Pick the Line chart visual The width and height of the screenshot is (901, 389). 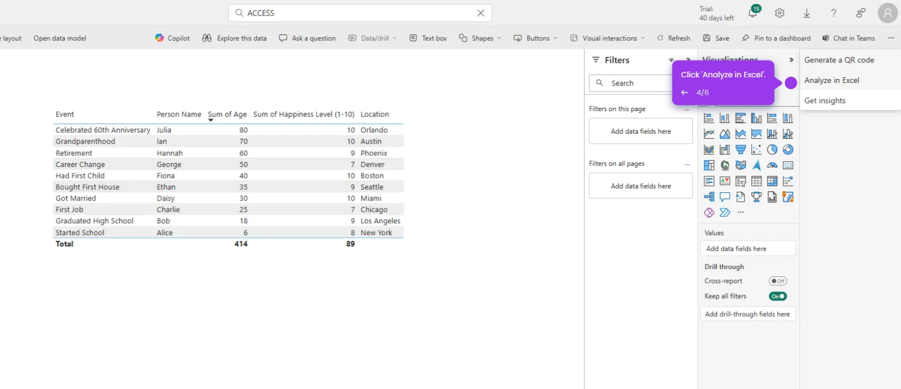pos(709,134)
